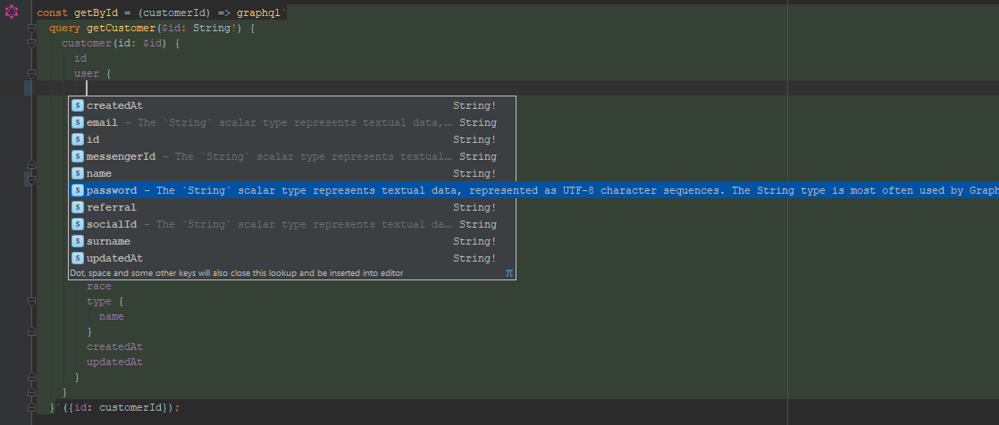Open the pi options icon in completion popup
The width and height of the screenshot is (999, 425).
click(x=508, y=273)
